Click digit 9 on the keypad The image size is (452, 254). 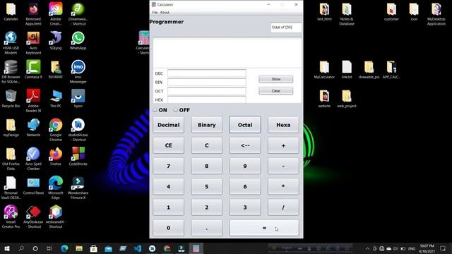245,166
